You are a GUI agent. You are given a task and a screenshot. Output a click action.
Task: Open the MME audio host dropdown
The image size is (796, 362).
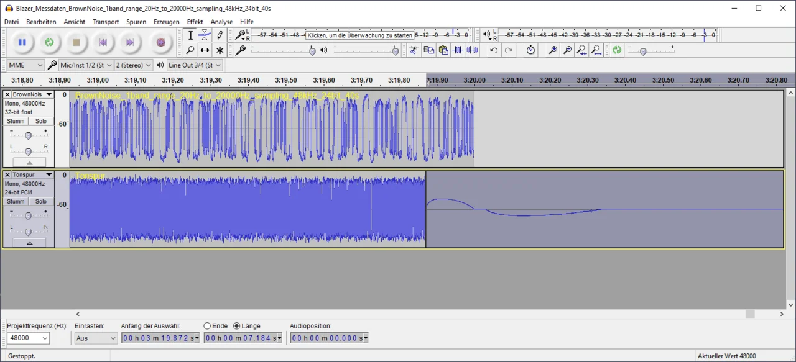click(25, 65)
